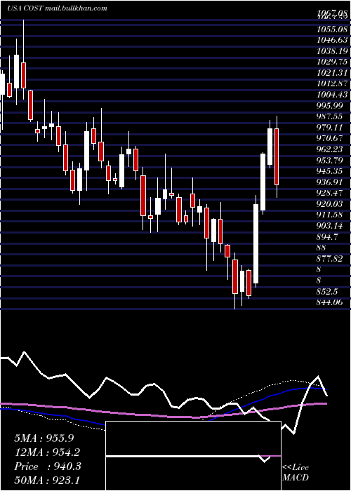The width and height of the screenshot is (351, 491).
Task: Click the 920.03 price level label
Action: 330,204
